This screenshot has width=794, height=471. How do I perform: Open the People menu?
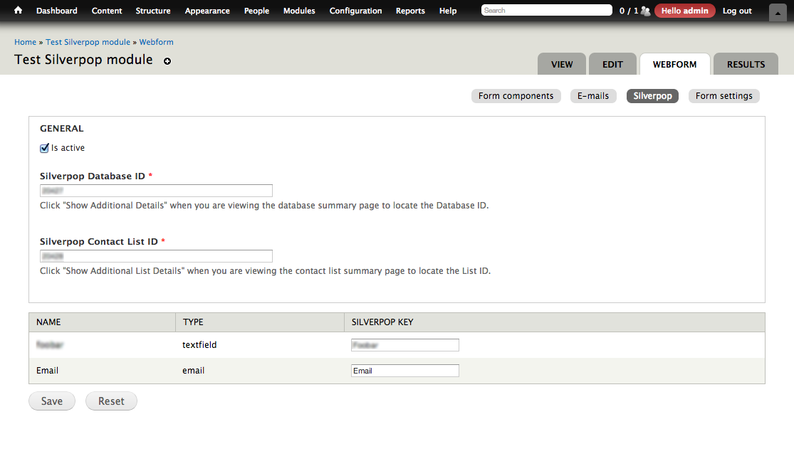pyautogui.click(x=257, y=11)
